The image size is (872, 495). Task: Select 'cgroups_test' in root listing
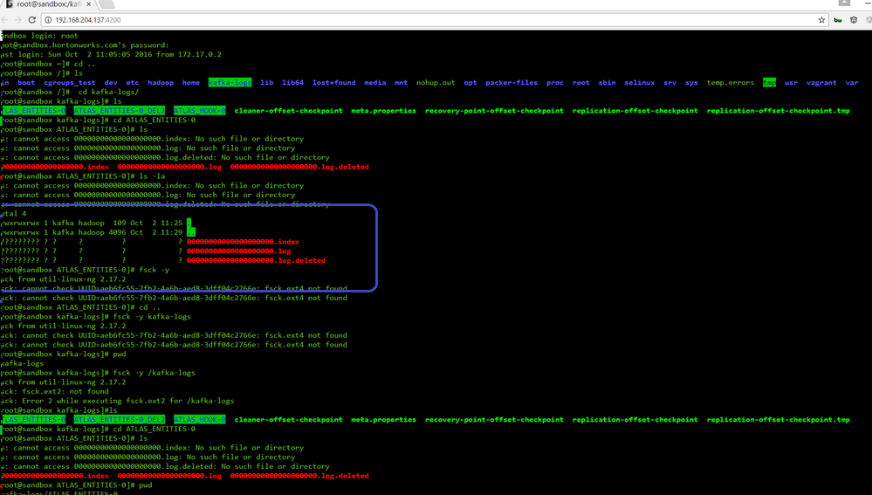point(70,82)
